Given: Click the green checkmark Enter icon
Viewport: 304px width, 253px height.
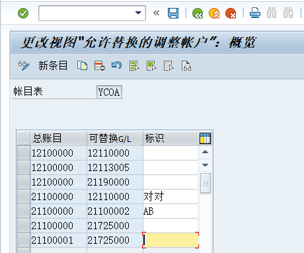Looking at the screenshot, I should coord(23,13).
